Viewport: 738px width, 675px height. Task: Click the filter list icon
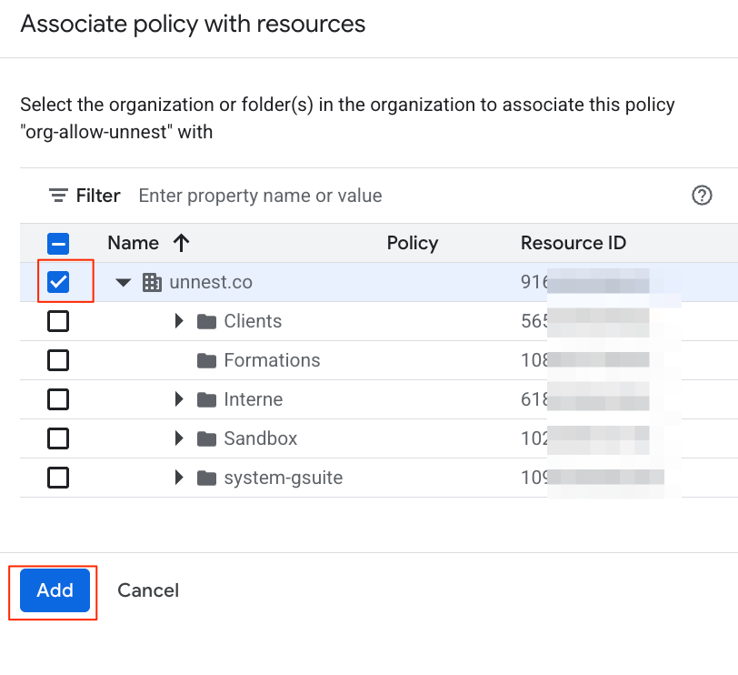tap(58, 196)
